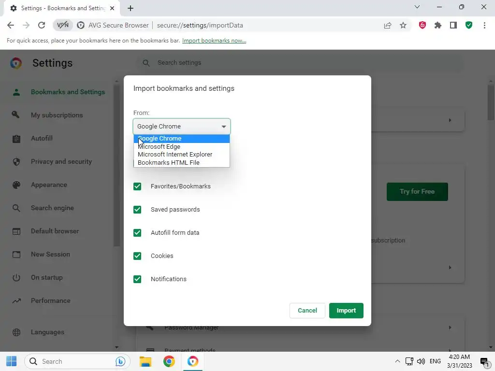Open Bing icon in taskbar search
495x371 pixels.
[x=120, y=361]
